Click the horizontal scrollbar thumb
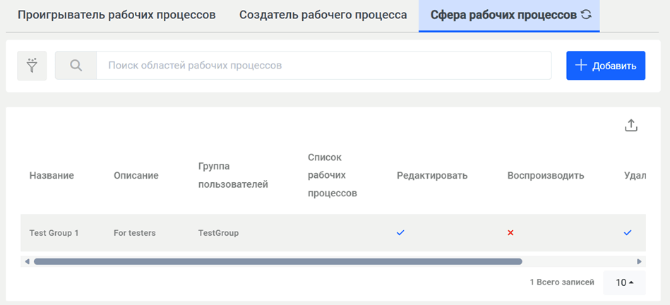This screenshot has height=305, width=670. (x=277, y=261)
